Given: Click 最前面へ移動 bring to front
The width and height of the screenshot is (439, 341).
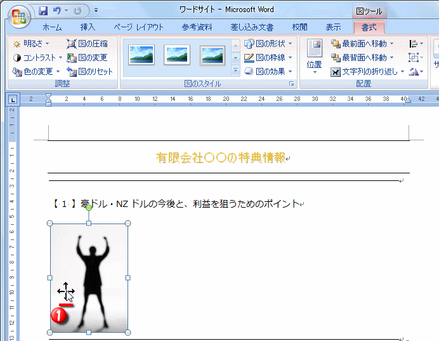Looking at the screenshot, I should 359,44.
